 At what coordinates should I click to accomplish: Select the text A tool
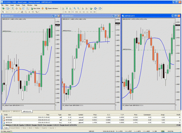pos(29,12)
